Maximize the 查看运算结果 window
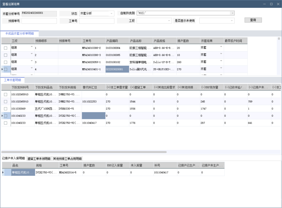The height and width of the screenshot is (208, 282). pos(271,4)
